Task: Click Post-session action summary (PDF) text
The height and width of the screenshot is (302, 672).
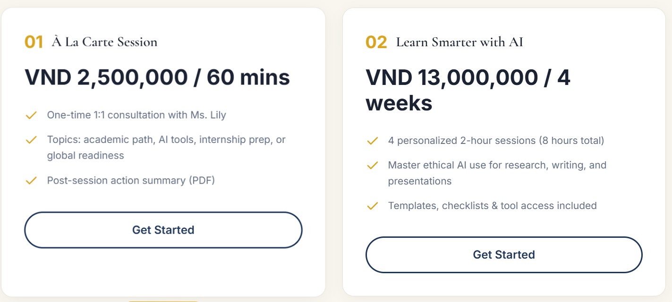Action: click(131, 181)
